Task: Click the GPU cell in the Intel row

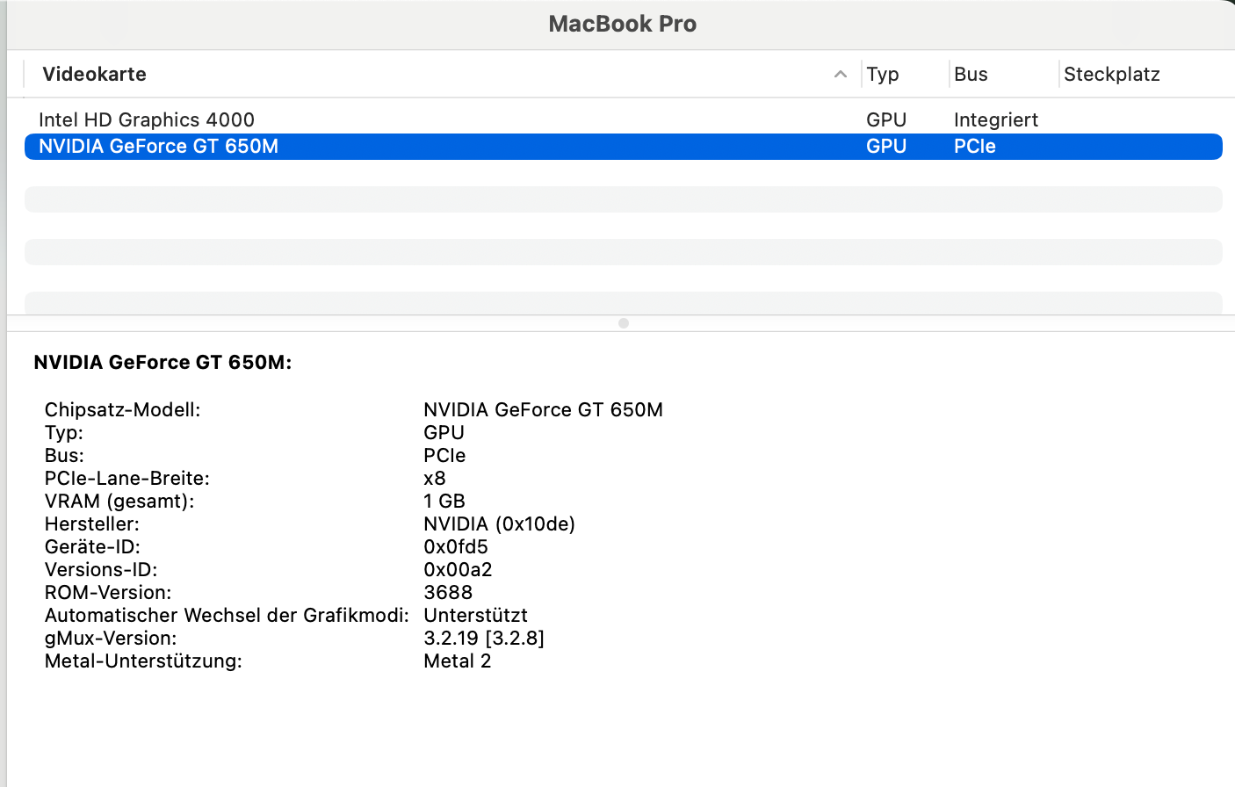Action: [886, 119]
